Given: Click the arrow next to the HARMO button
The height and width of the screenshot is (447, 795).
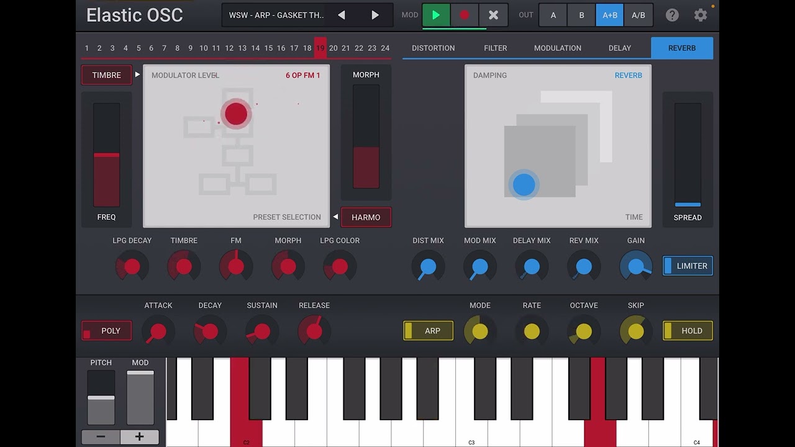Looking at the screenshot, I should pos(335,217).
